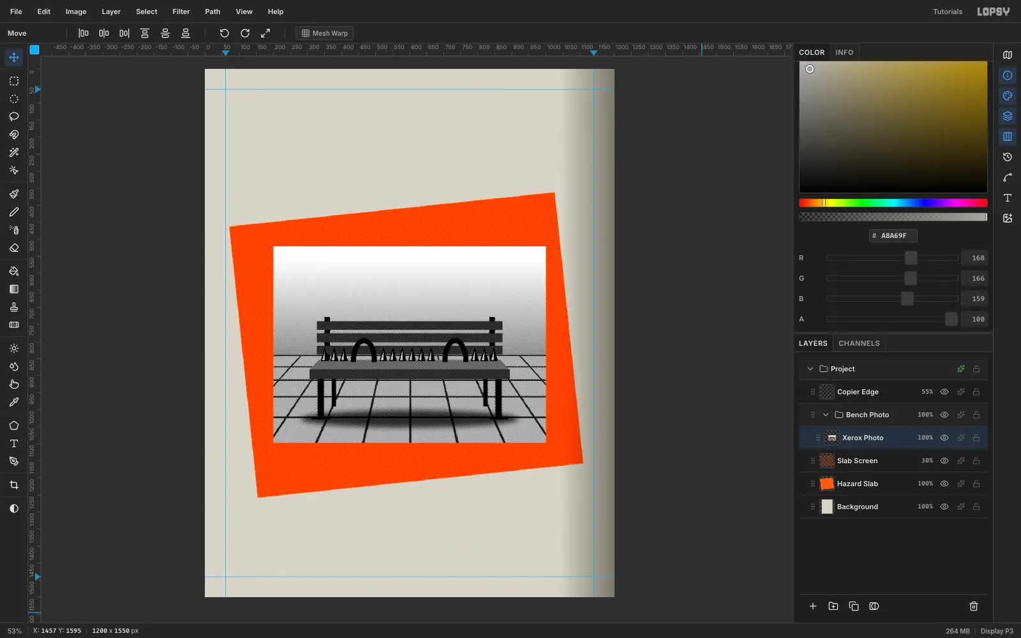Open the Edit menu

[44, 11]
